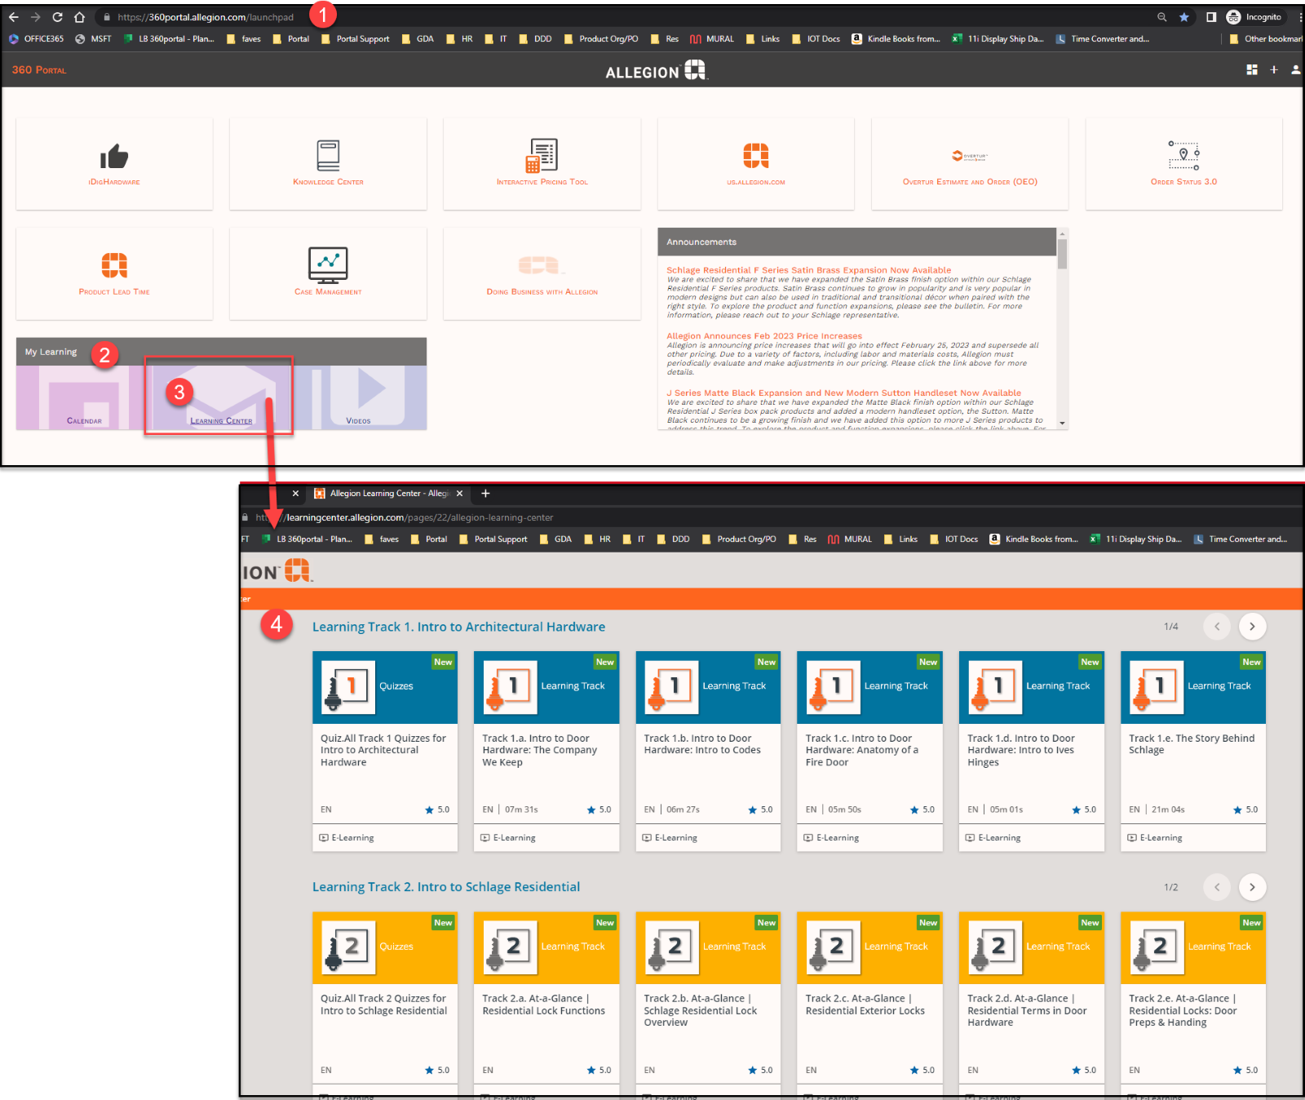The width and height of the screenshot is (1305, 1100).
Task: Open the MURAL bookmark
Action: click(x=712, y=39)
